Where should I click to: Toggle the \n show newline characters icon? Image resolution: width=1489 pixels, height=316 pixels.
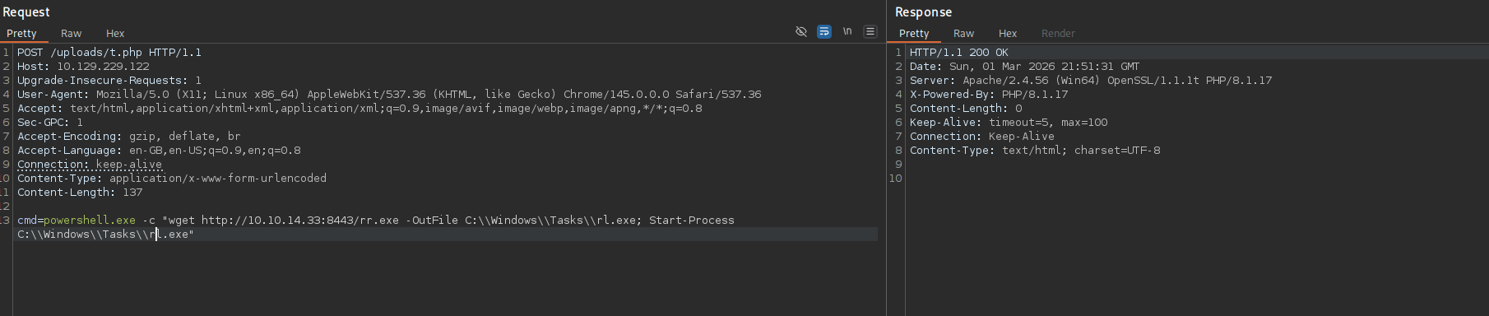pos(847,31)
